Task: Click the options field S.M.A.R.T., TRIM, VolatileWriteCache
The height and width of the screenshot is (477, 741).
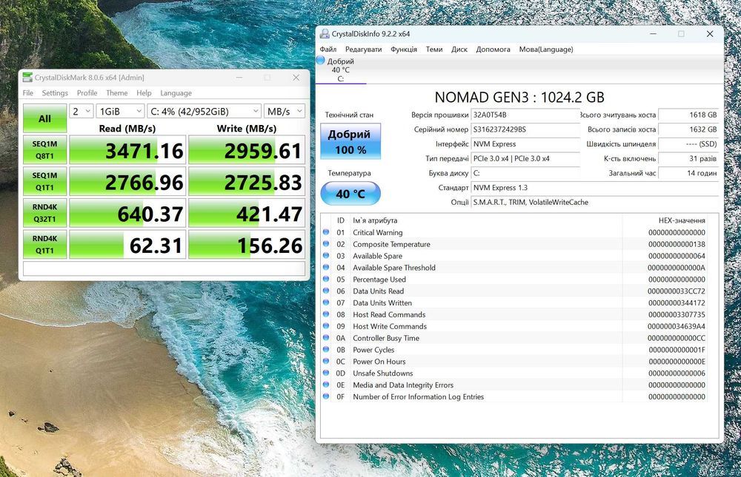Action: point(595,202)
